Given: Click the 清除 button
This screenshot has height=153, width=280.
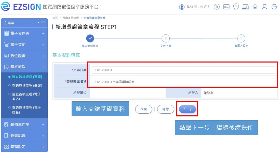Looking at the screenshot, I should [x=166, y=109].
